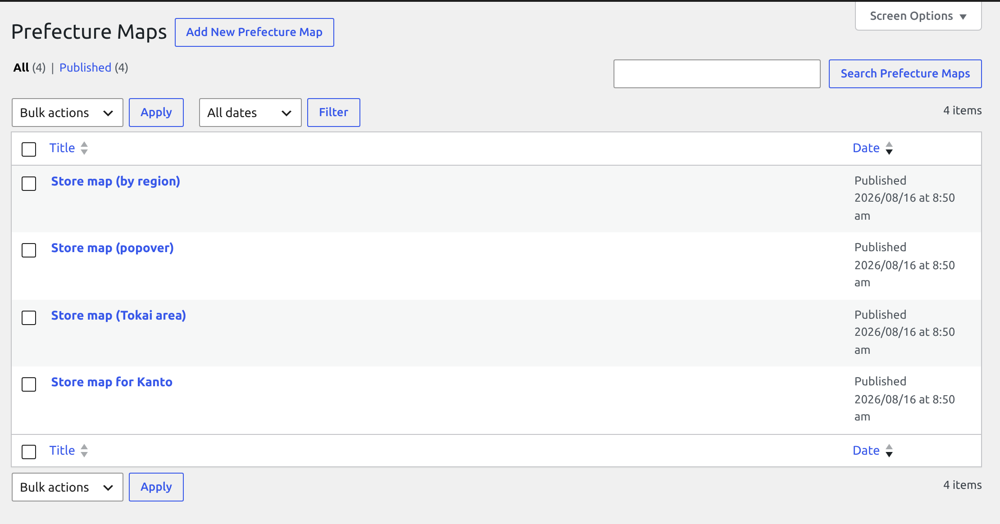Check the Store map (popover) row
This screenshot has height=524, width=1000.
click(x=29, y=250)
